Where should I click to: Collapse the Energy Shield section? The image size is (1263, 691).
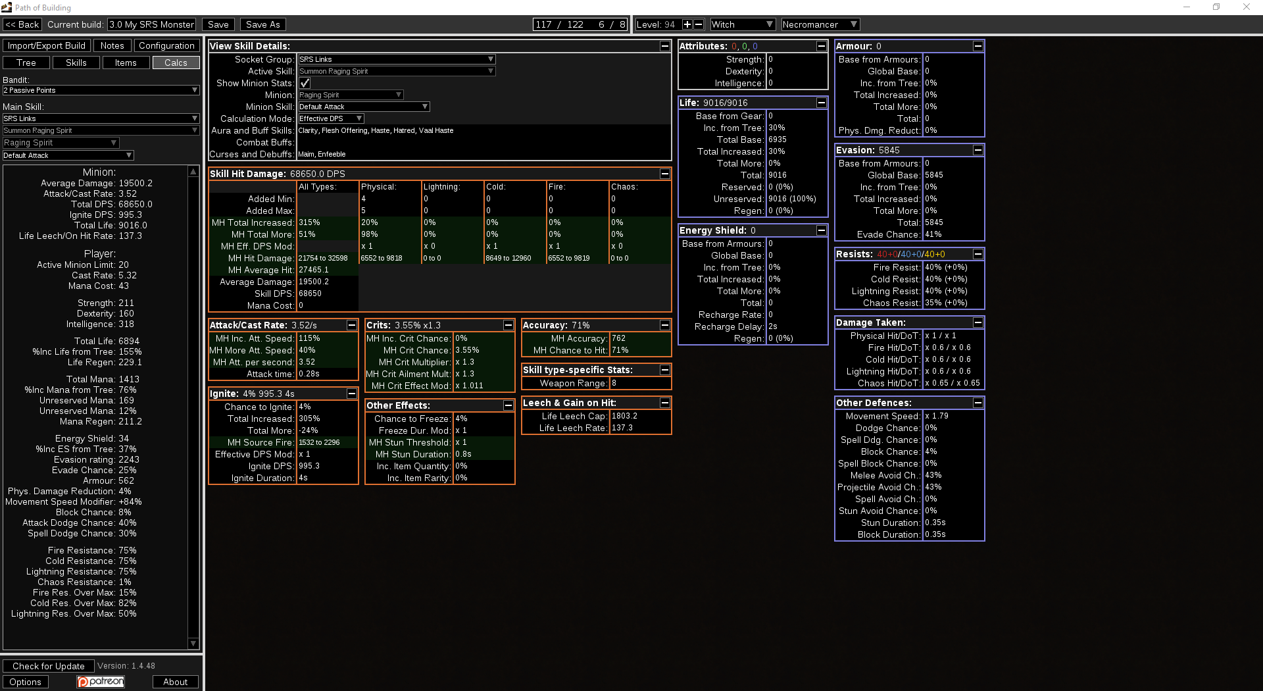coord(822,230)
